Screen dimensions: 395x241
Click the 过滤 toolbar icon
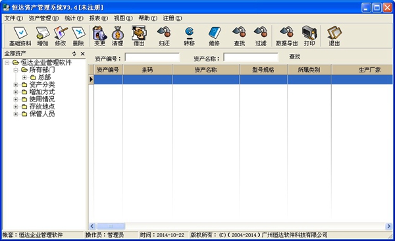261,36
